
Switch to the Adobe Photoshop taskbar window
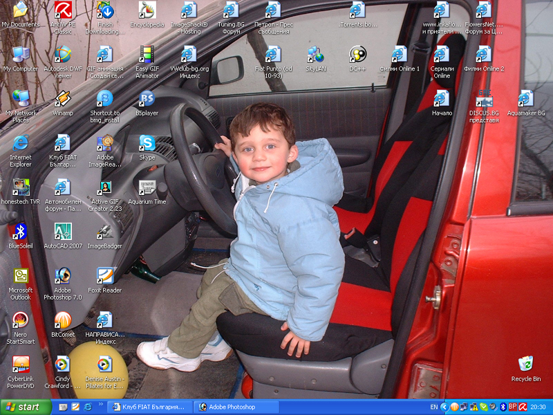point(236,407)
